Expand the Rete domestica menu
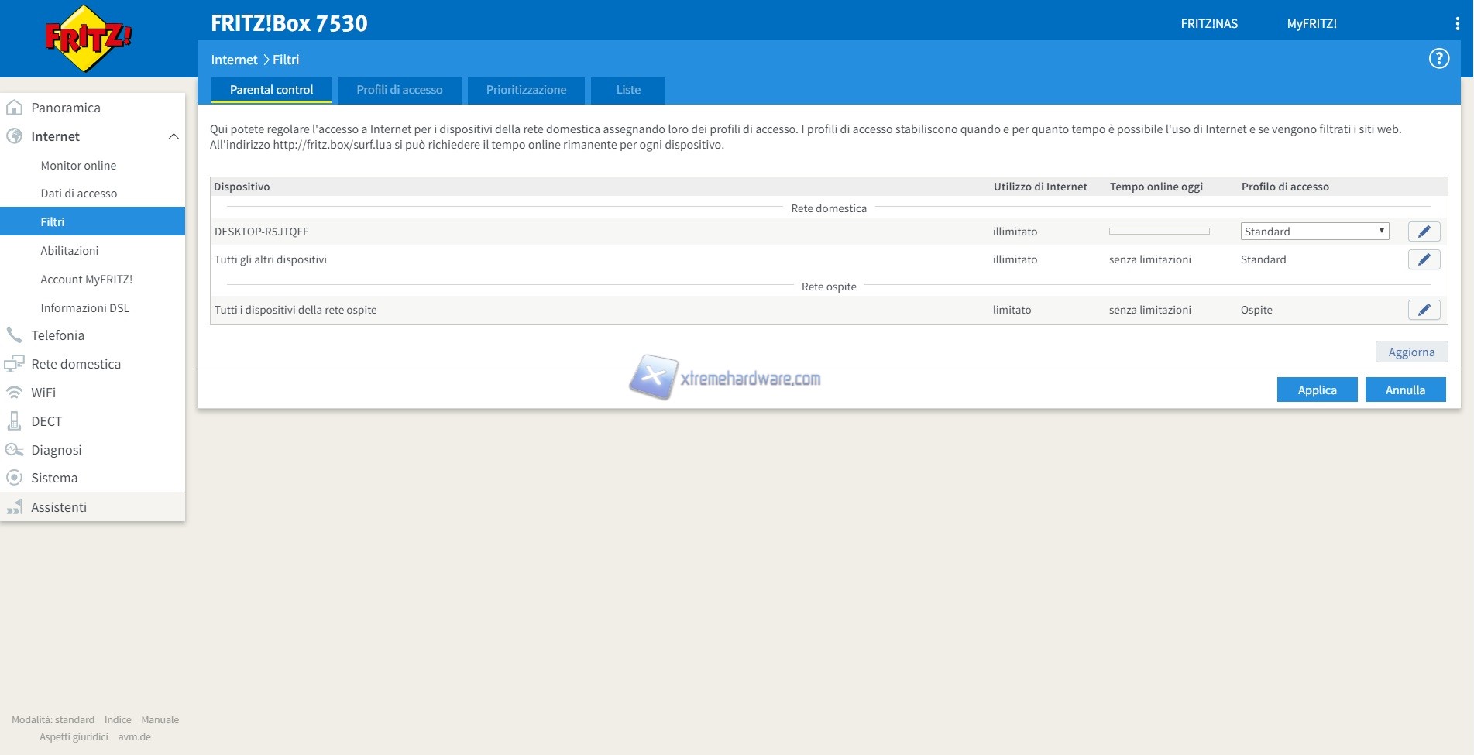 [x=76, y=364]
